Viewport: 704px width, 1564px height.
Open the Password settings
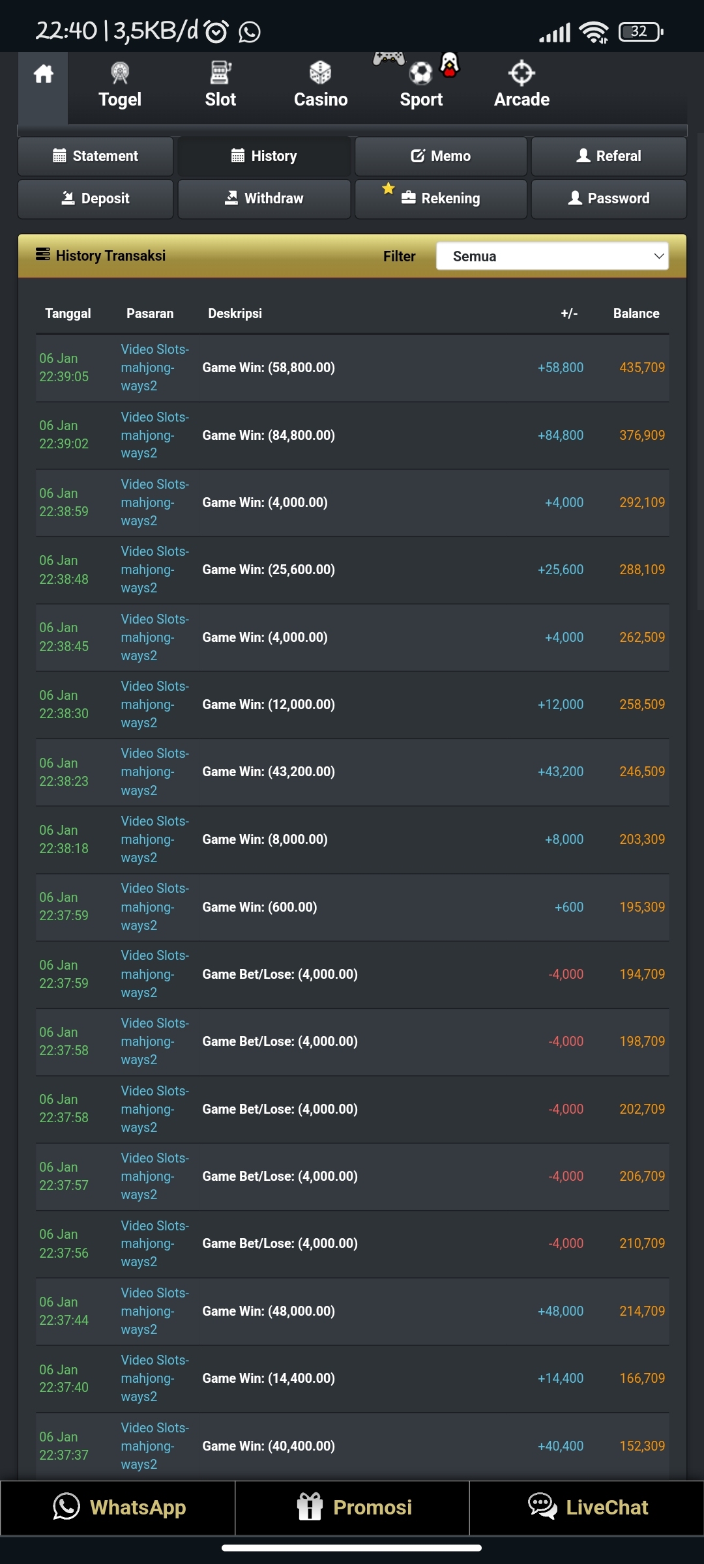(609, 199)
